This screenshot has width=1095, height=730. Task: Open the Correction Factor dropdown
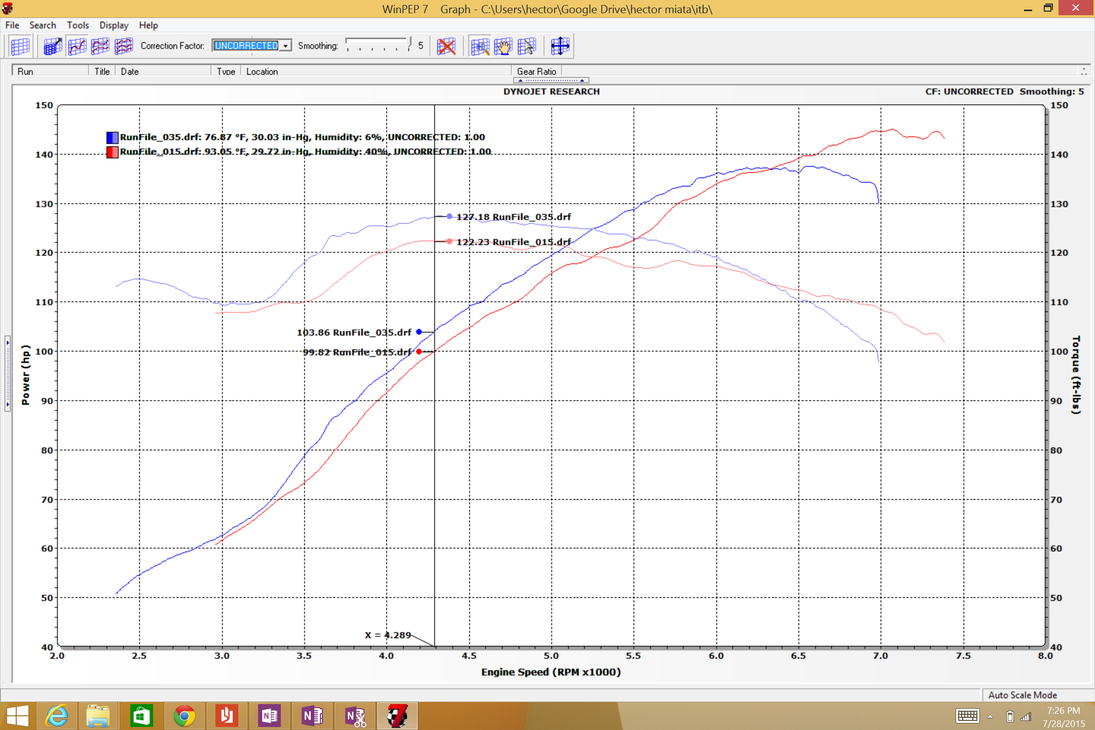click(x=286, y=46)
